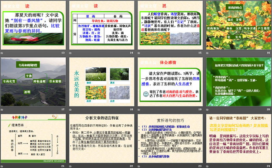
Task: Select slide 15 with snowy tree photo
Action: tap(169, 27)
